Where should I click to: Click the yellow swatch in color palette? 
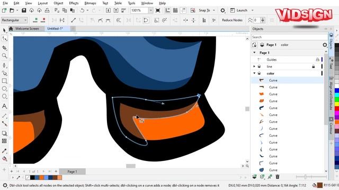coord(337,104)
